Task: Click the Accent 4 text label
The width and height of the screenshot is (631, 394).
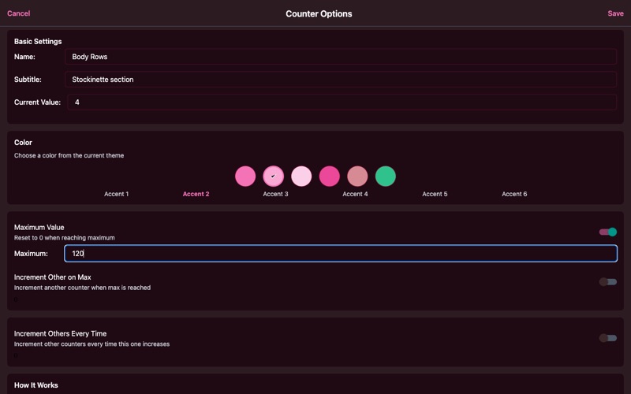Action: 355,194
